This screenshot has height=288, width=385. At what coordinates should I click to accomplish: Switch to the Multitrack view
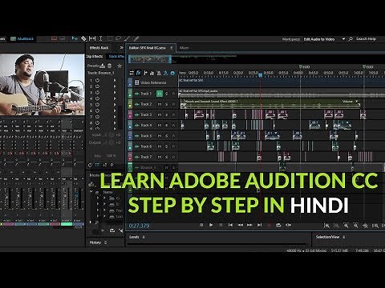22,39
